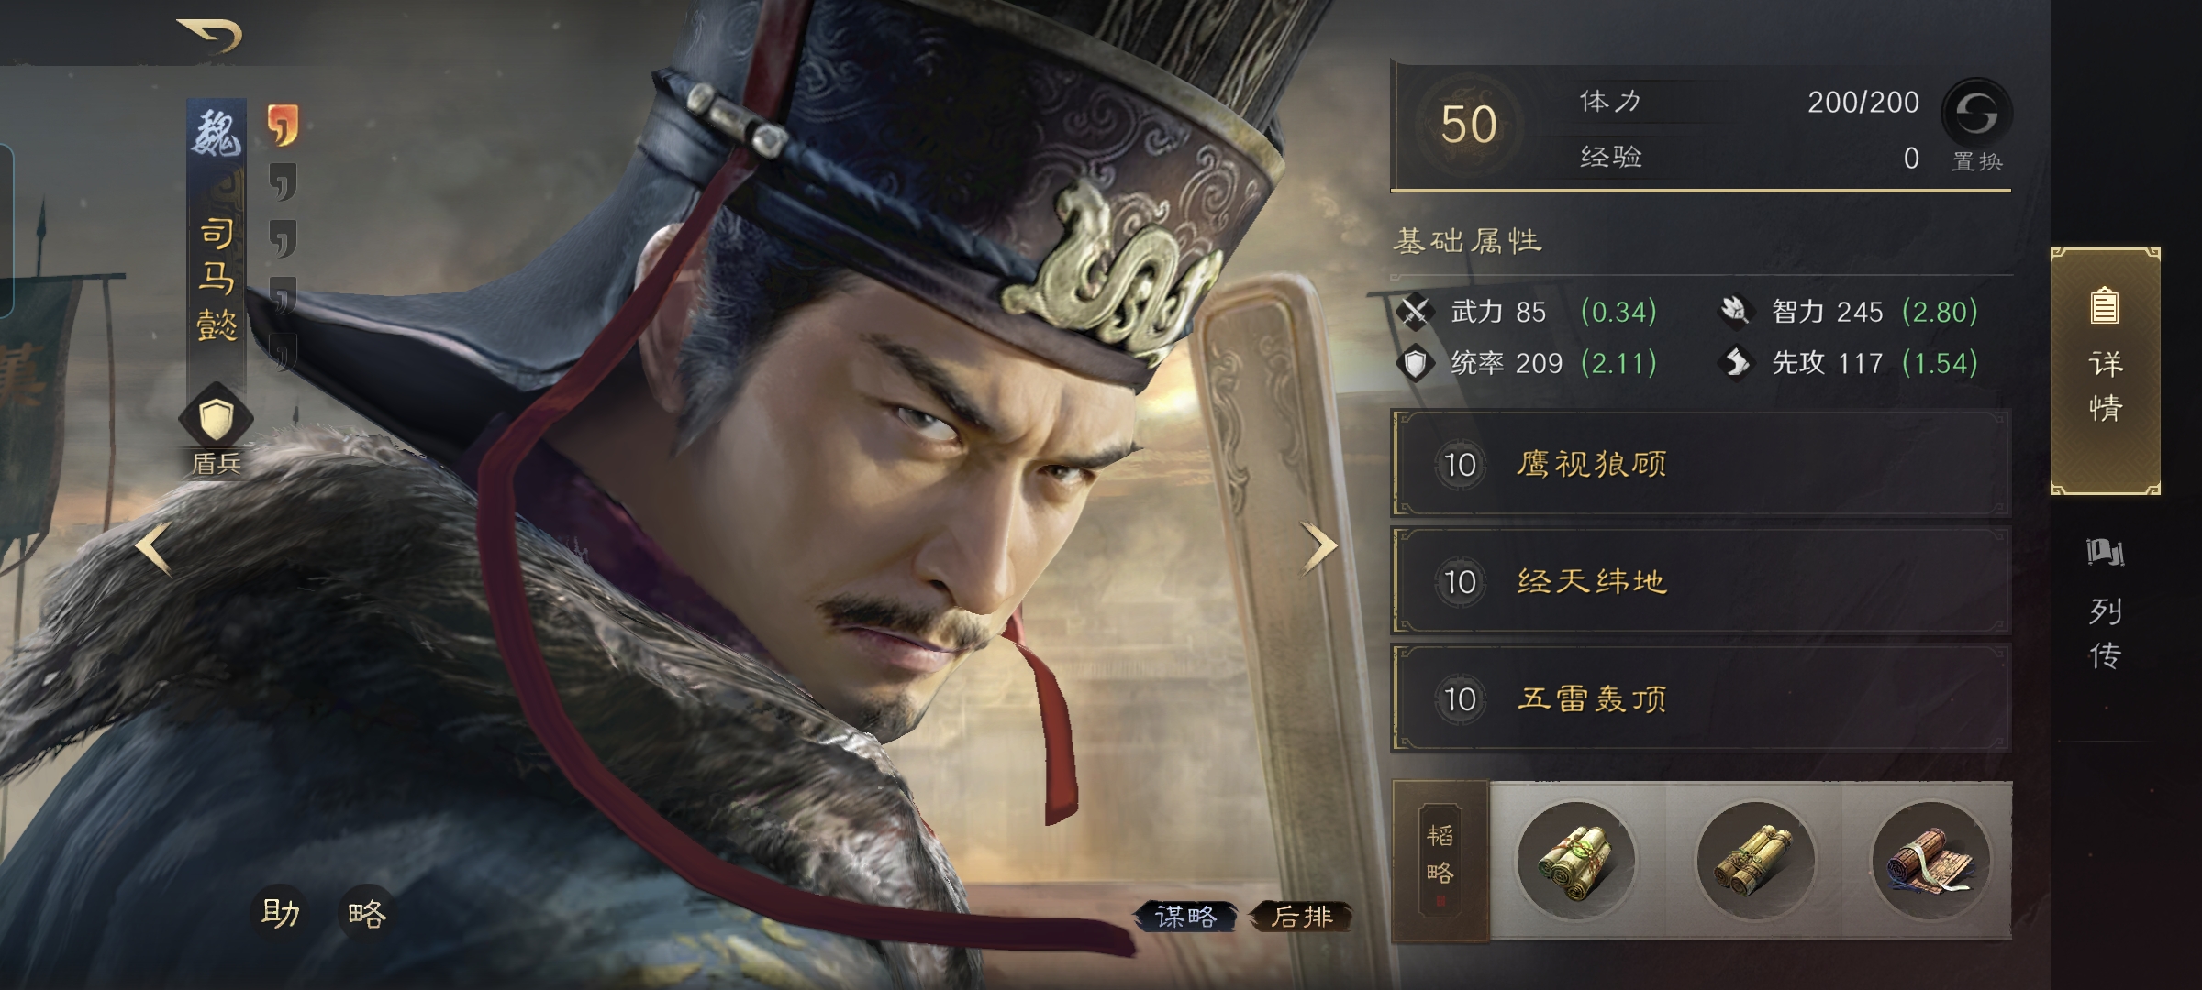Show next general with right arrow
Image resolution: width=2202 pixels, height=990 pixels.
tap(1319, 547)
